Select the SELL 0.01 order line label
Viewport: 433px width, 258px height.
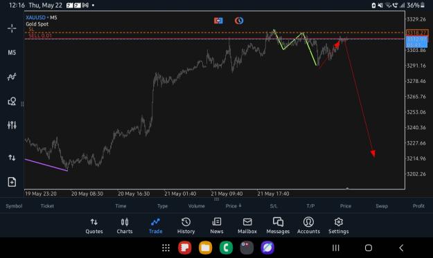(40, 35)
